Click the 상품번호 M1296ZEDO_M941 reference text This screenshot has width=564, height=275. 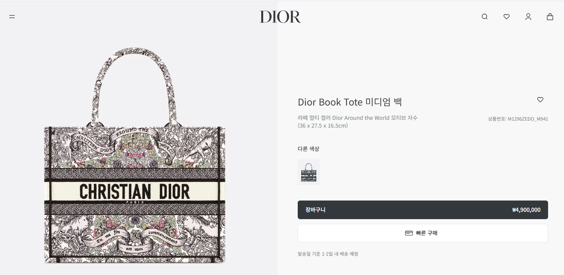pos(518,119)
